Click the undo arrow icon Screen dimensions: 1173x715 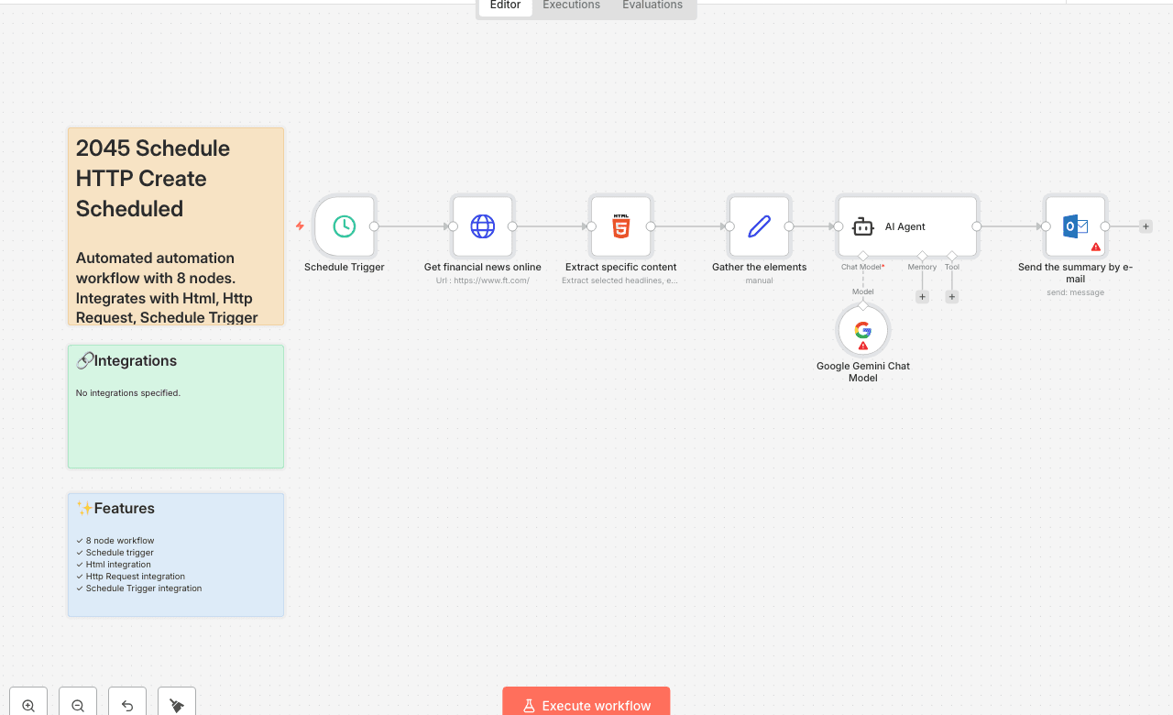point(126,705)
